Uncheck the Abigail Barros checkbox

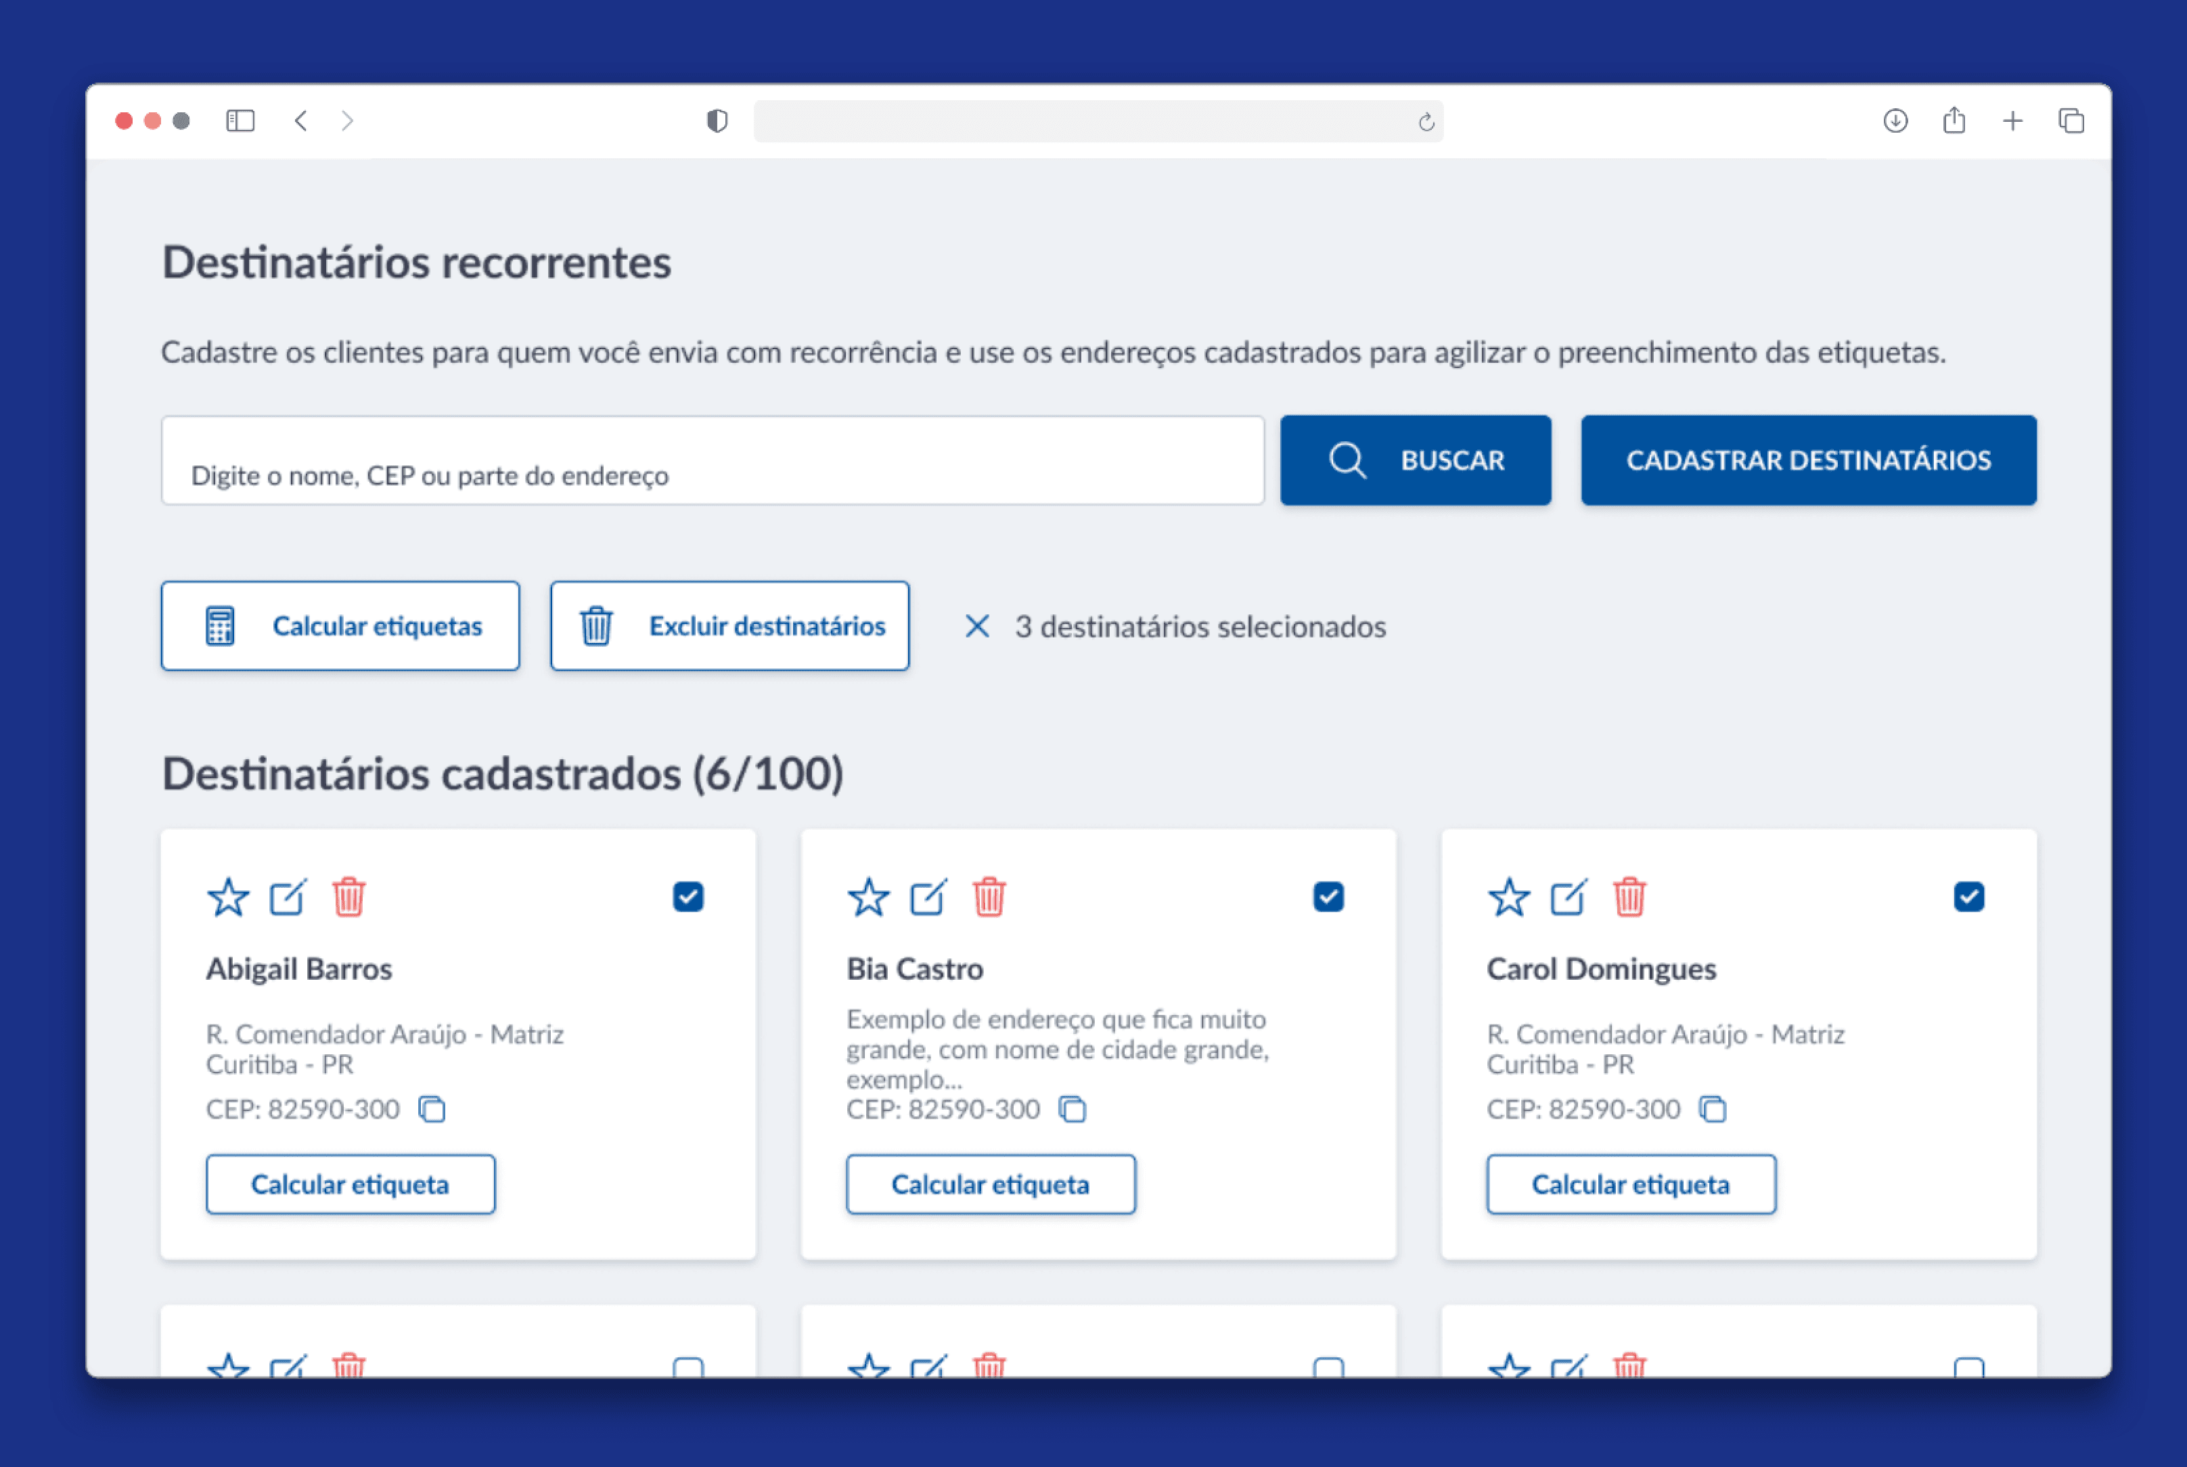(x=687, y=897)
